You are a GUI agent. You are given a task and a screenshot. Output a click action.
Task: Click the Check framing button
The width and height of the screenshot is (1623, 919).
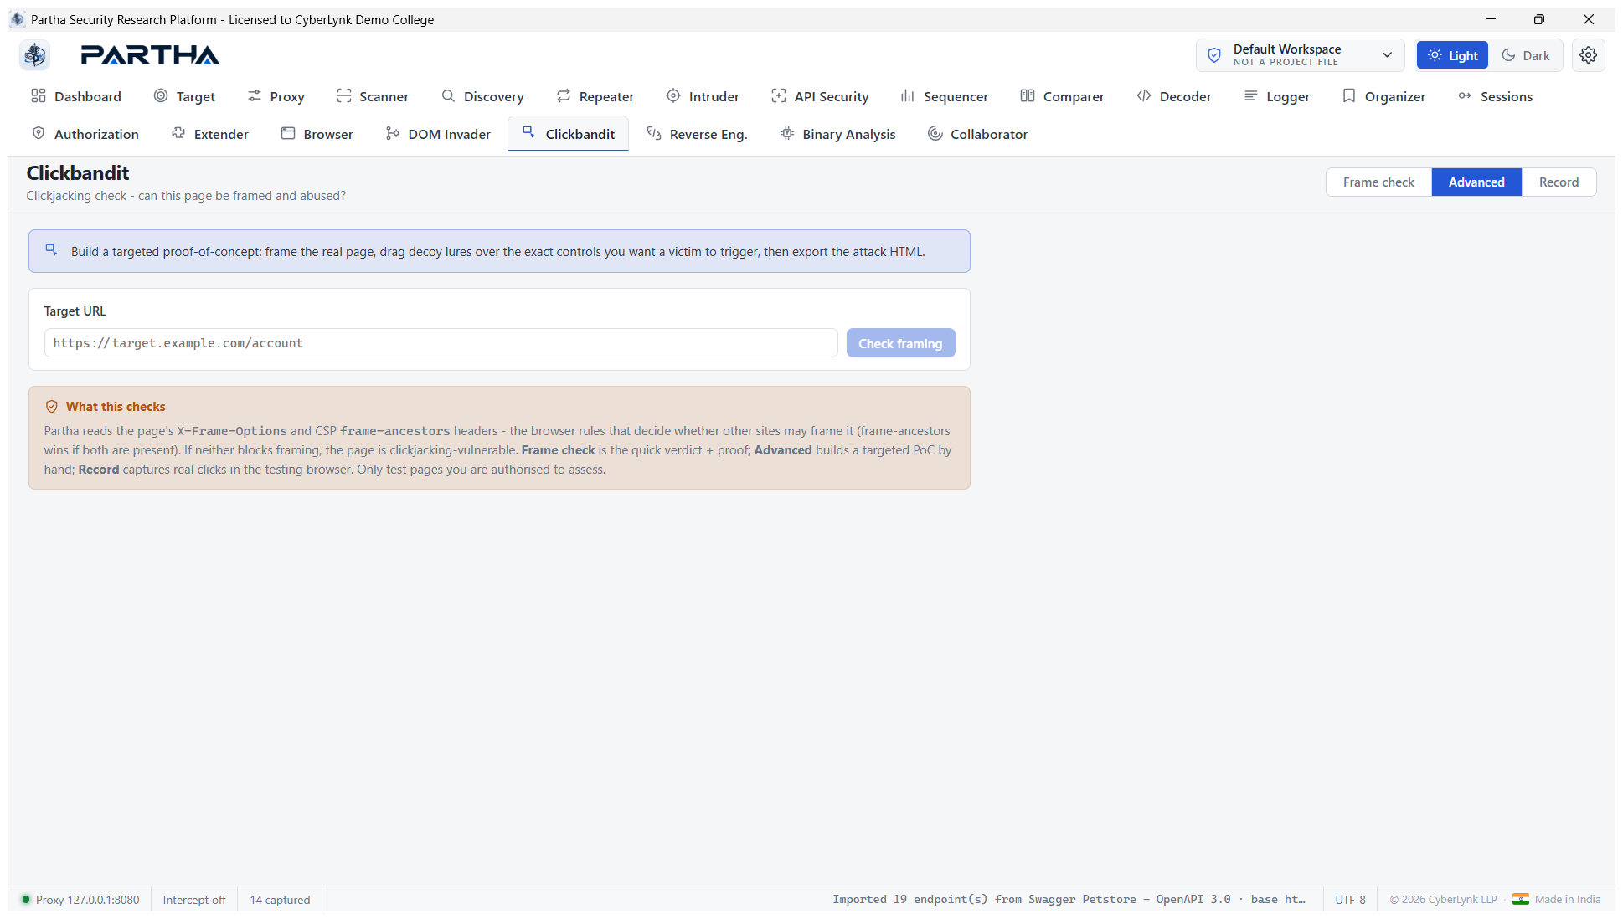point(900,343)
